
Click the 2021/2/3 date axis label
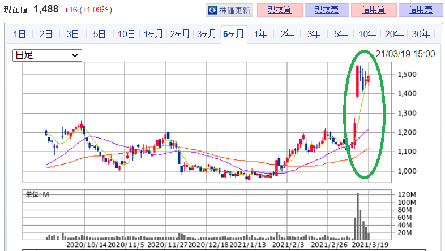(288, 244)
